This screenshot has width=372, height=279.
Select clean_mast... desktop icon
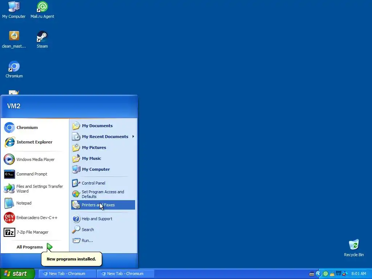14,40
